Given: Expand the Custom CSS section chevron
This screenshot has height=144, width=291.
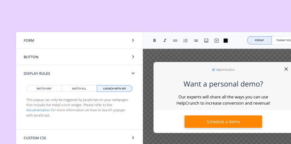Looking at the screenshot, I should (133, 138).
